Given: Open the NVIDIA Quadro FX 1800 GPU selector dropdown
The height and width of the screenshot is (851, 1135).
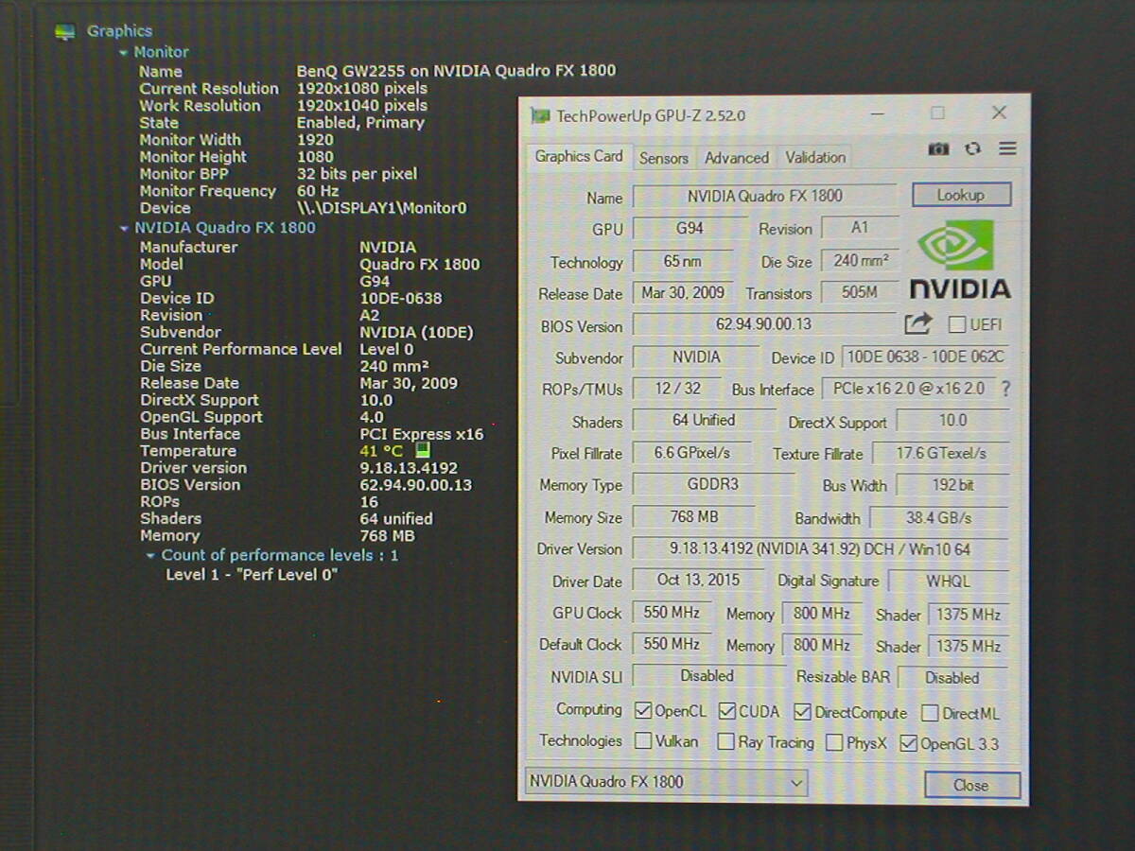Looking at the screenshot, I should (666, 782).
